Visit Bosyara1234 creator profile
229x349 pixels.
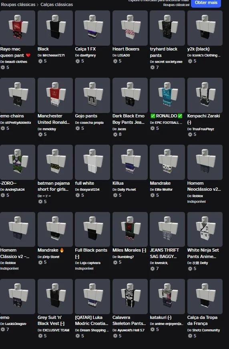[90, 190]
